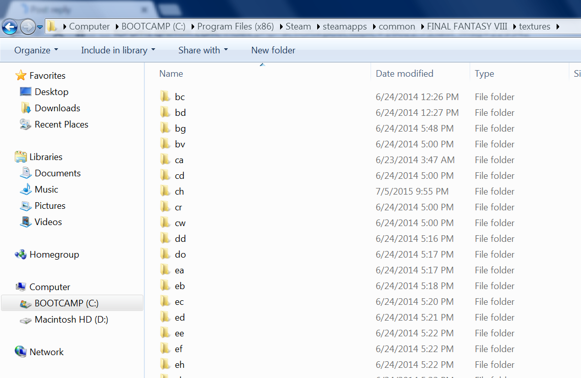
Task: Click the Desktop icon in Favorites
Action: point(25,91)
